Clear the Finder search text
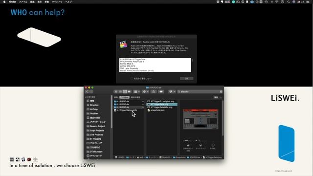The width and height of the screenshot is (313, 176). [x=221, y=91]
